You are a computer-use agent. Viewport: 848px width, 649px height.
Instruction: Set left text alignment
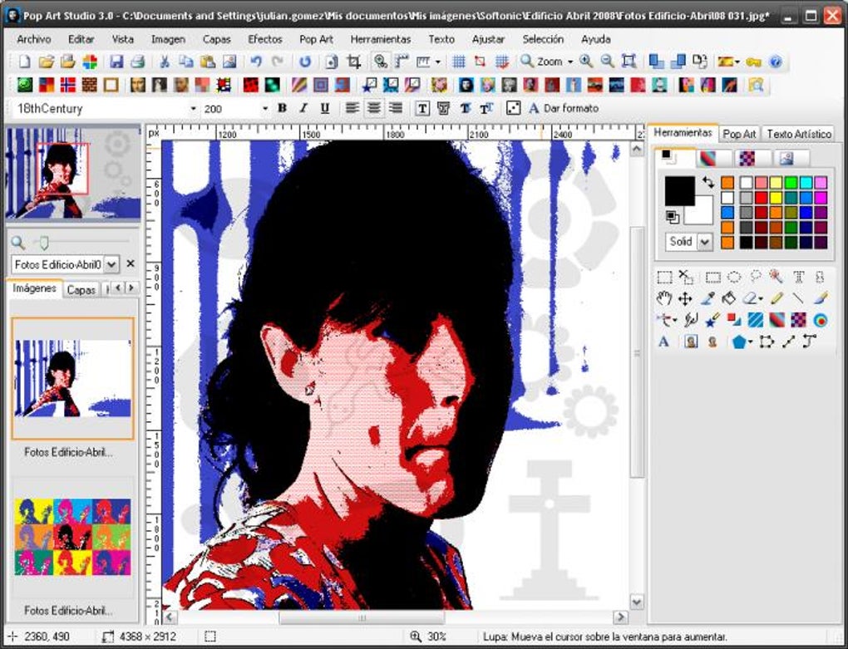[352, 108]
